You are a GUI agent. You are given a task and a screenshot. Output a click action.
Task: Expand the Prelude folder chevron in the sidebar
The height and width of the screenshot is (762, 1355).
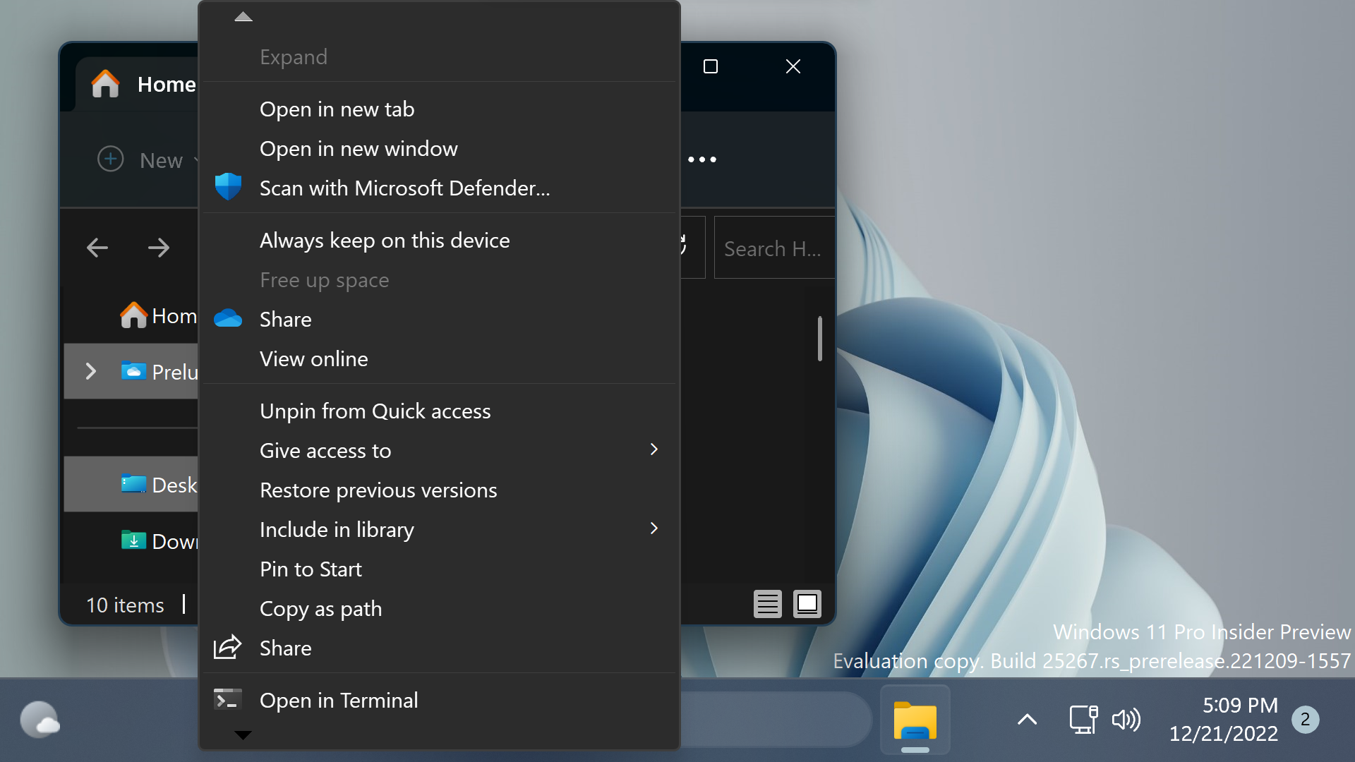point(90,370)
